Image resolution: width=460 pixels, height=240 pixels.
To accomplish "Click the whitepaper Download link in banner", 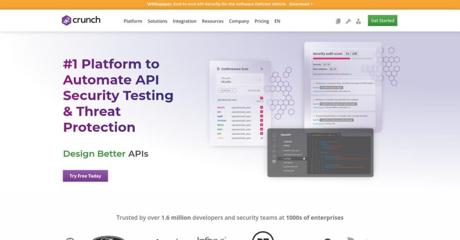I will [301, 4].
